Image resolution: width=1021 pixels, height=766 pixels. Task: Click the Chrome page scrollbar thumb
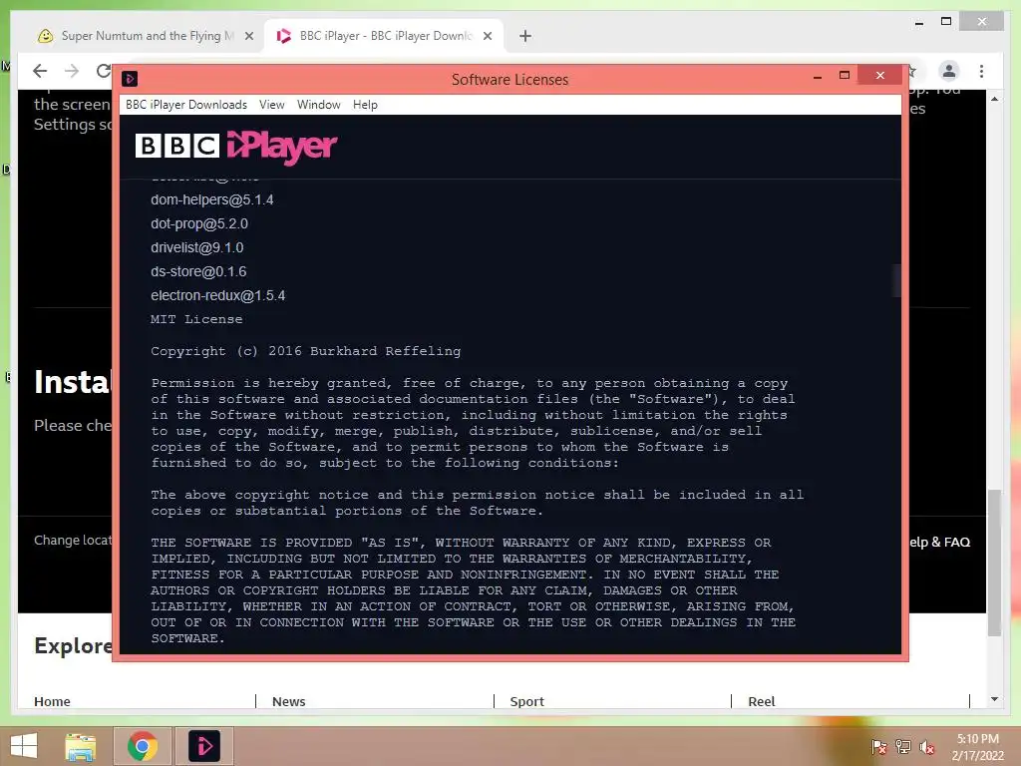(994, 563)
